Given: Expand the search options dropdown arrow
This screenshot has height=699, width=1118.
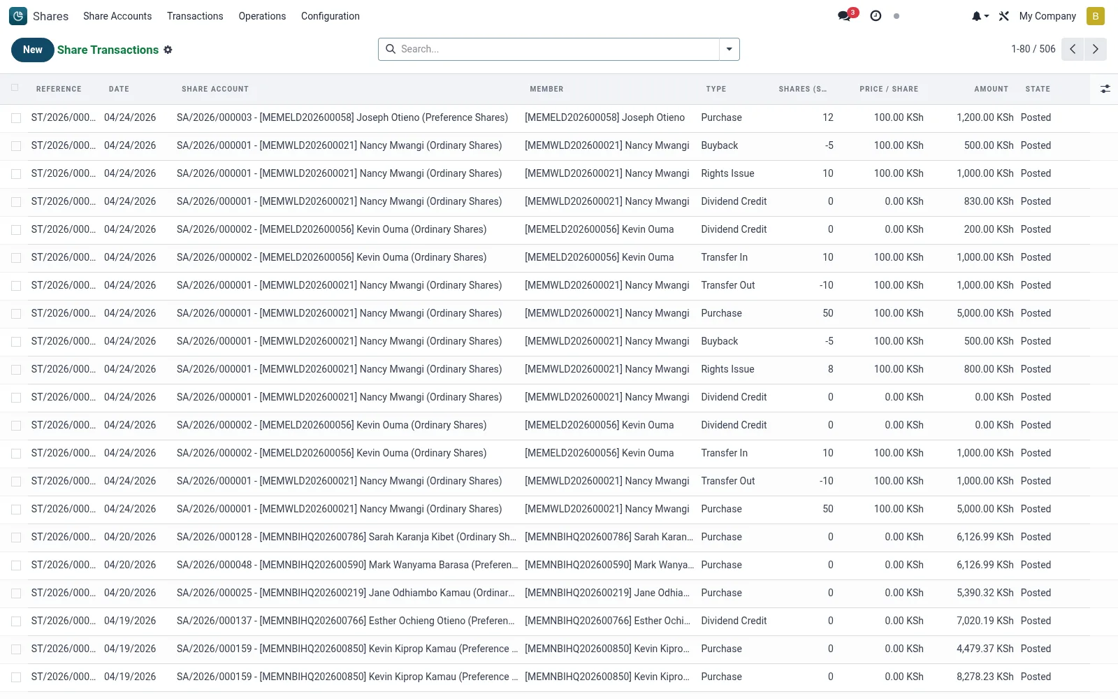Looking at the screenshot, I should click(x=729, y=49).
